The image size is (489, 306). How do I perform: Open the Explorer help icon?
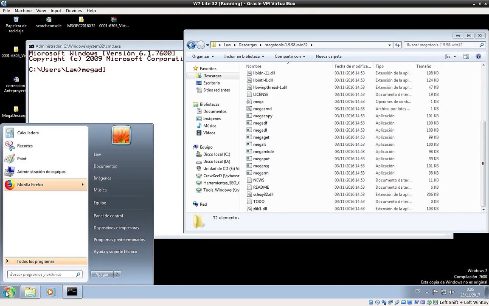tap(478, 57)
